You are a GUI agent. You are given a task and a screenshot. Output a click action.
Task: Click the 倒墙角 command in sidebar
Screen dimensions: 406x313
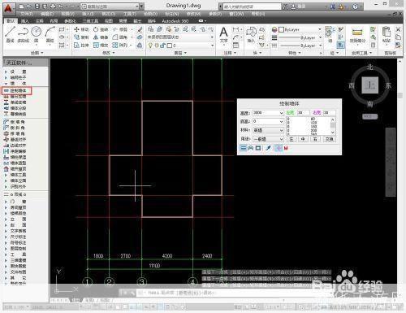point(14,122)
